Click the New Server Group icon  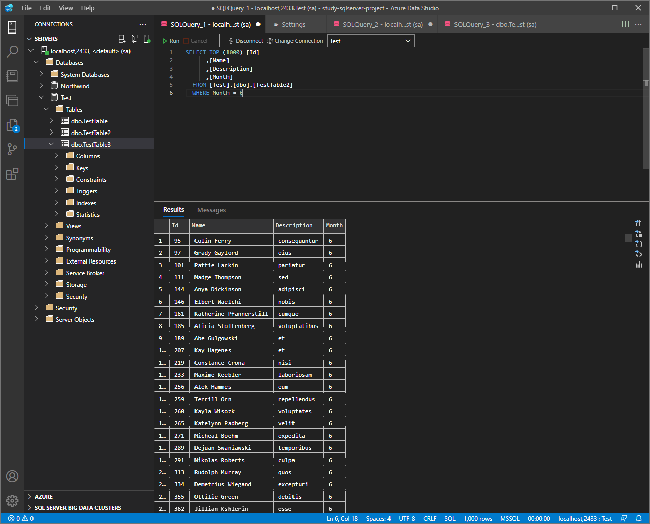tap(135, 39)
